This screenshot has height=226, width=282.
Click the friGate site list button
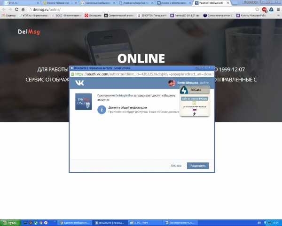195,99
